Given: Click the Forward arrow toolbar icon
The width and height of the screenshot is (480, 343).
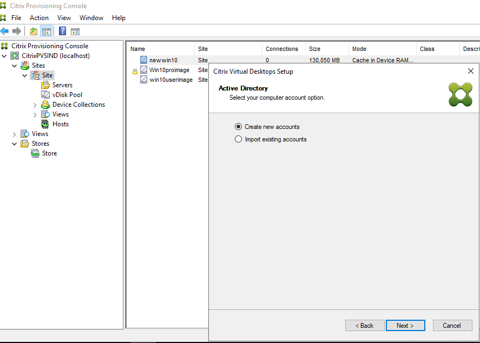Looking at the screenshot, I should (17, 31).
